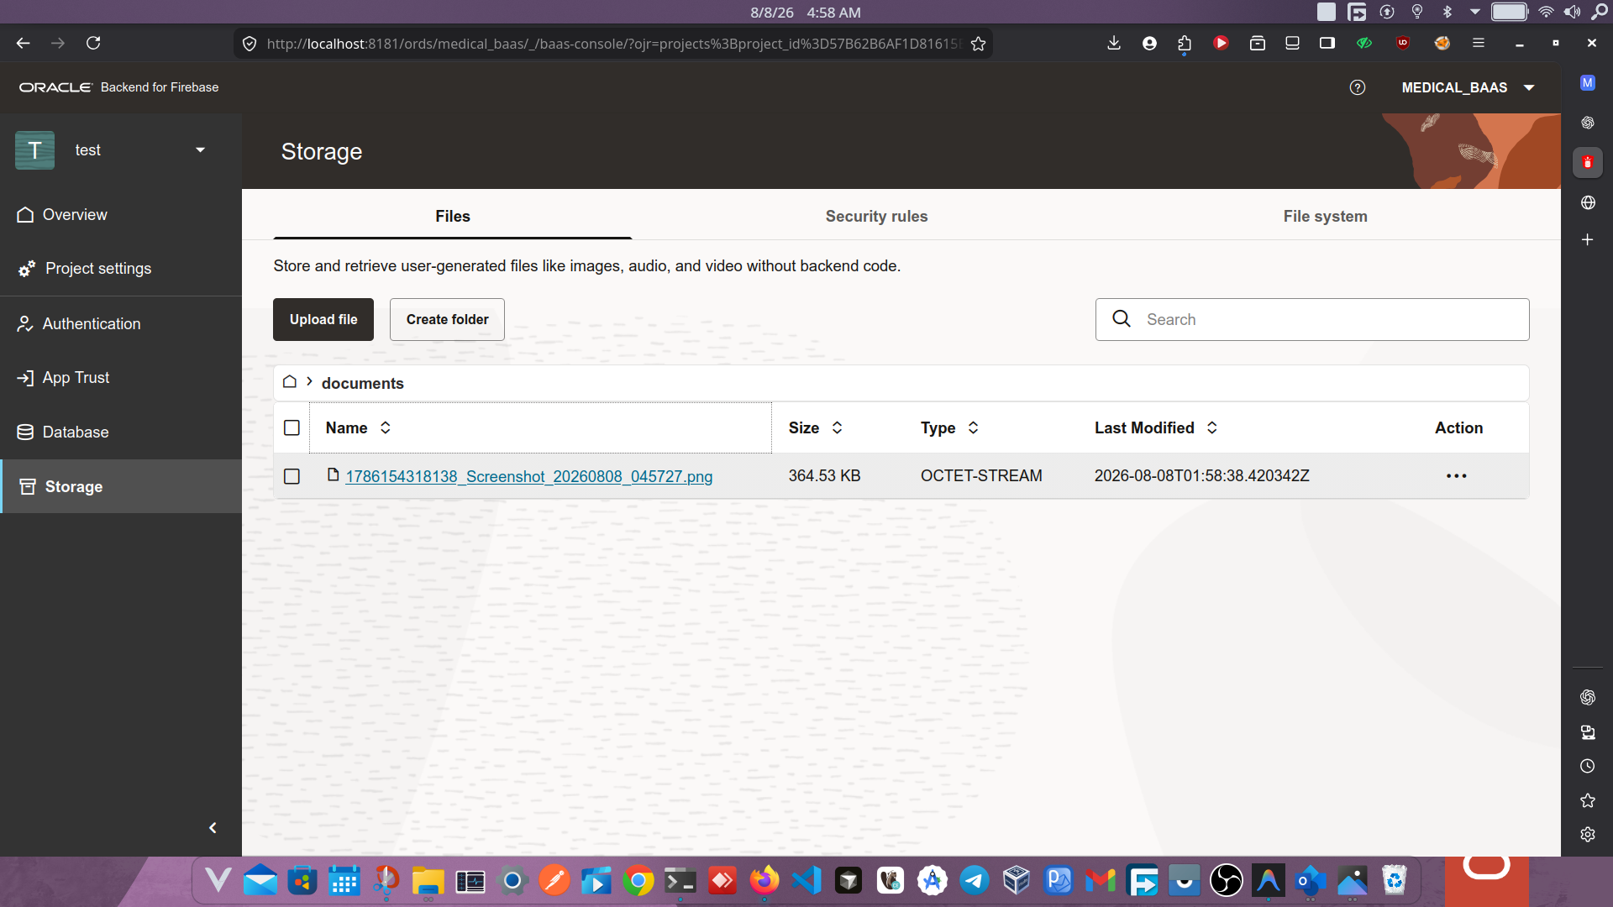Click the Oracle Backend for Firebase logo
This screenshot has height=907, width=1613.
tap(118, 87)
